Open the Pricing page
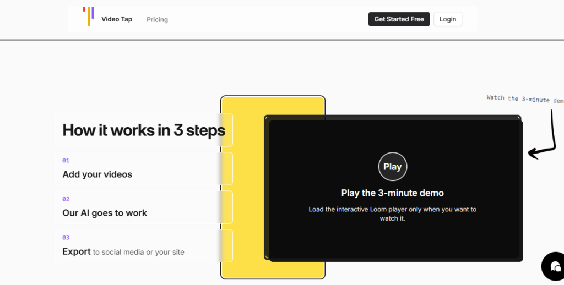 coord(157,19)
